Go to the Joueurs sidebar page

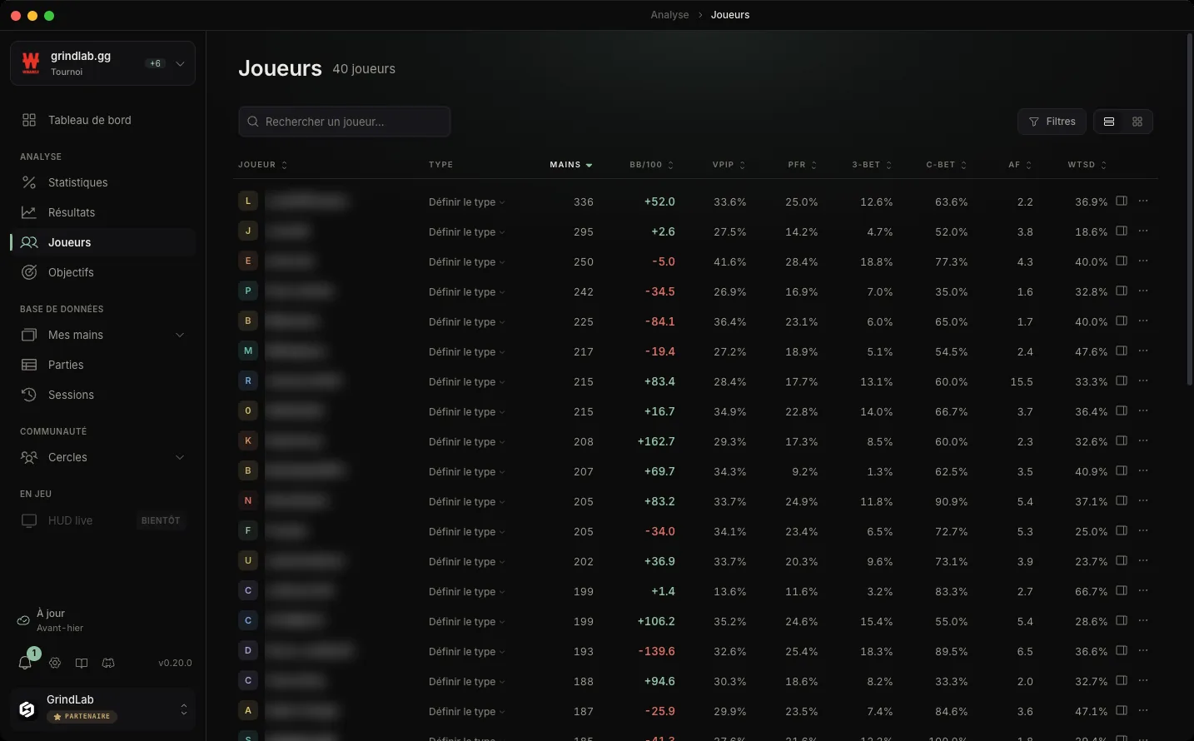pos(102,242)
